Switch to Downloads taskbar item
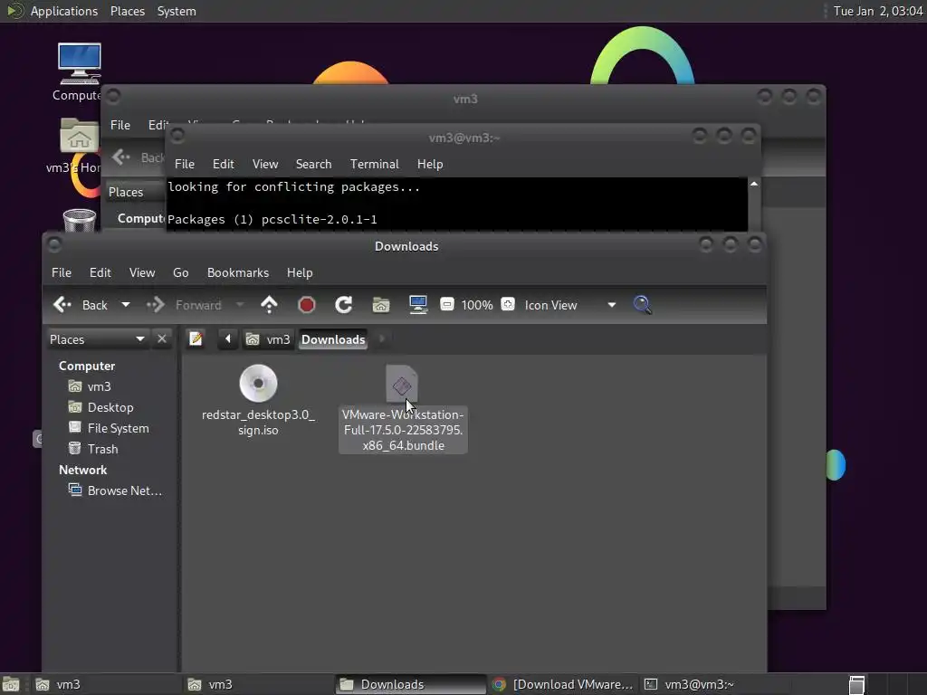This screenshot has height=695, width=927. tap(411, 684)
